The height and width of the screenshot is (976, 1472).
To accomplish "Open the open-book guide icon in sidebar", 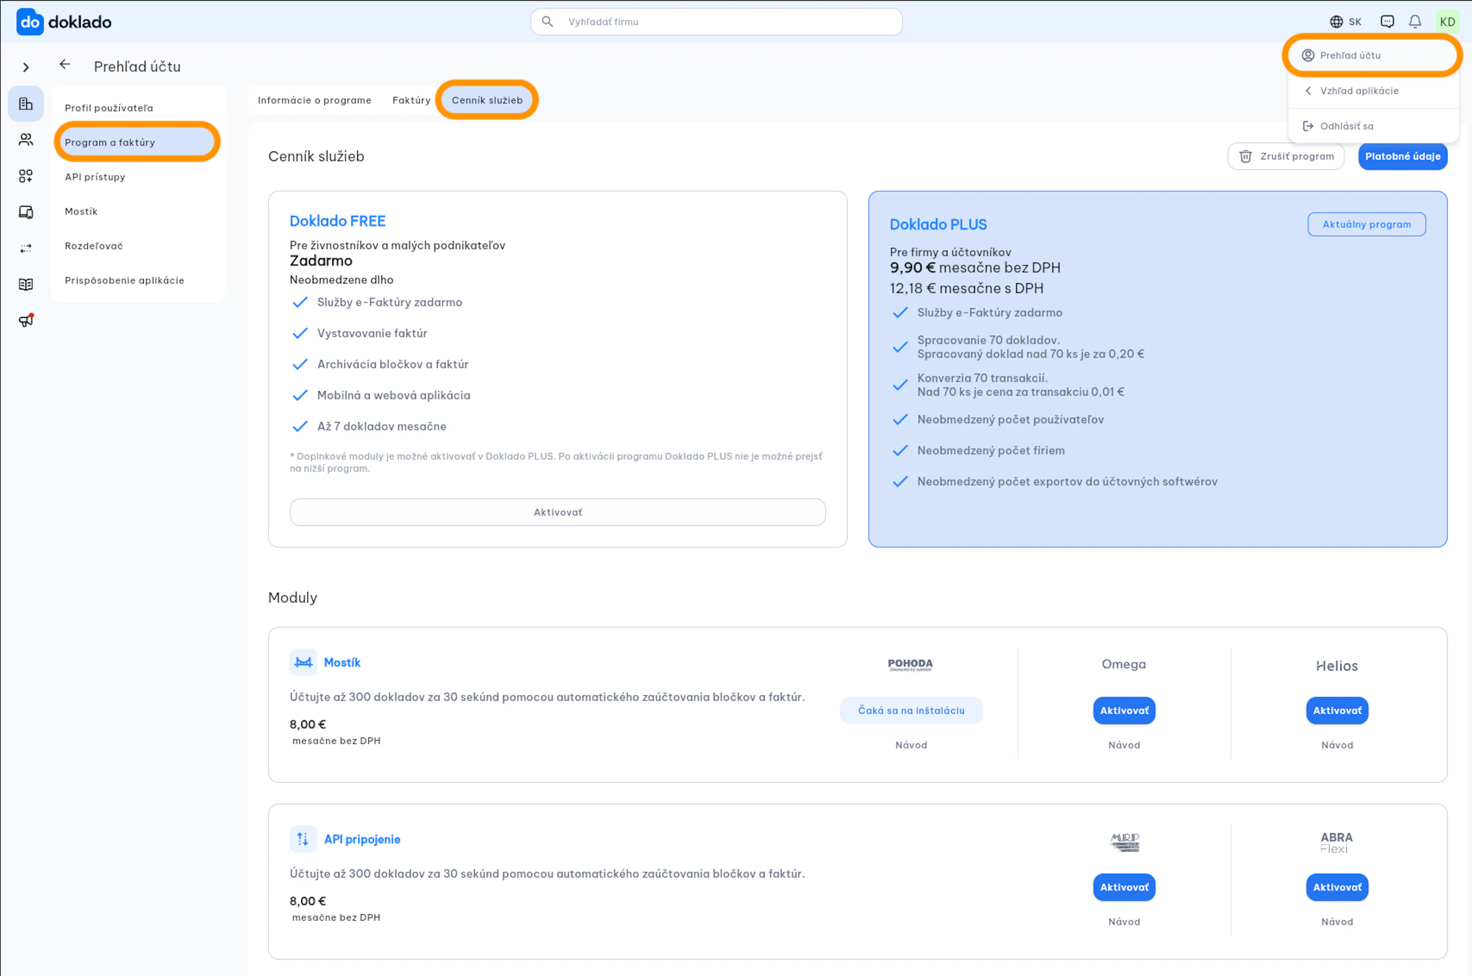I will coord(26,284).
